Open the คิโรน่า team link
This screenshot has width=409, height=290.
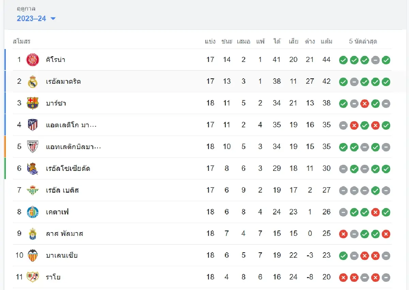pyautogui.click(x=56, y=60)
